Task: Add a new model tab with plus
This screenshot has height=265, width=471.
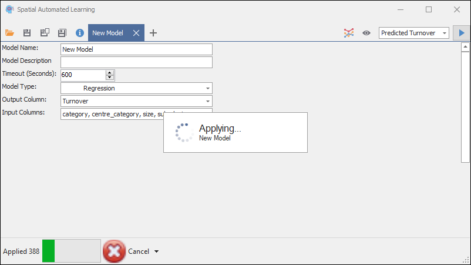Action: point(153,33)
